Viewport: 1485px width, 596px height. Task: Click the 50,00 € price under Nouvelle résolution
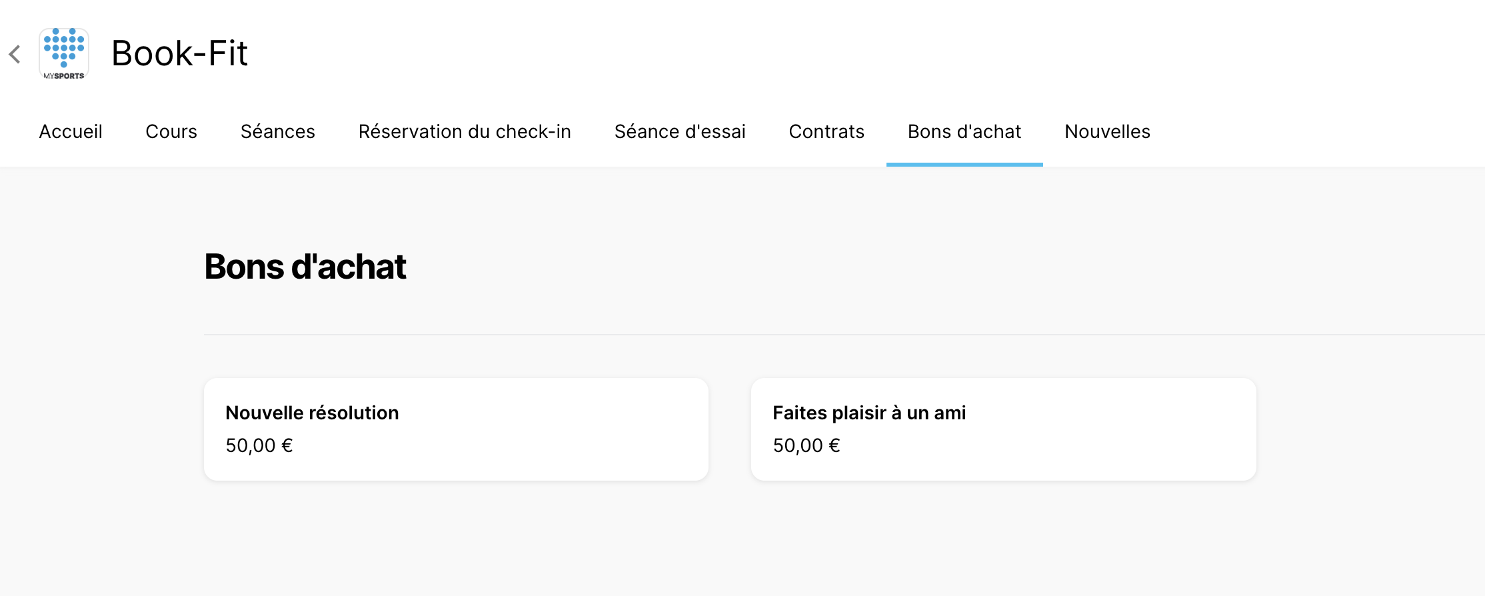point(259,445)
